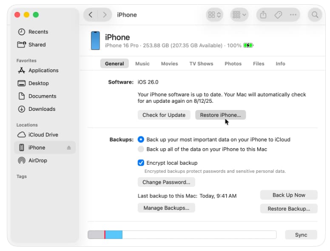Toggle Encrypt local backup checkbox
The height and width of the screenshot is (251, 330).
tap(141, 163)
